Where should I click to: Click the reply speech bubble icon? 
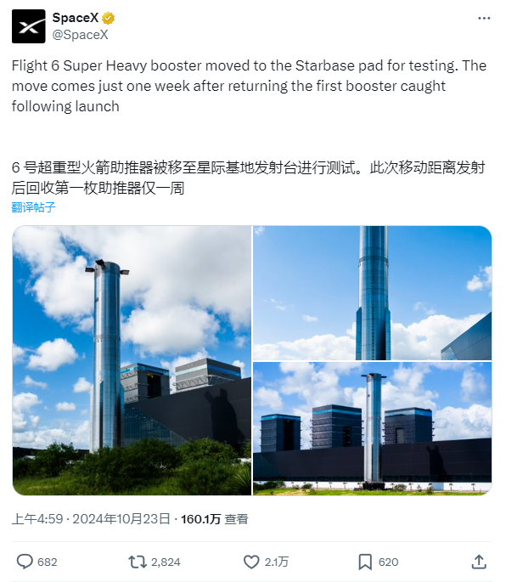pos(25,562)
